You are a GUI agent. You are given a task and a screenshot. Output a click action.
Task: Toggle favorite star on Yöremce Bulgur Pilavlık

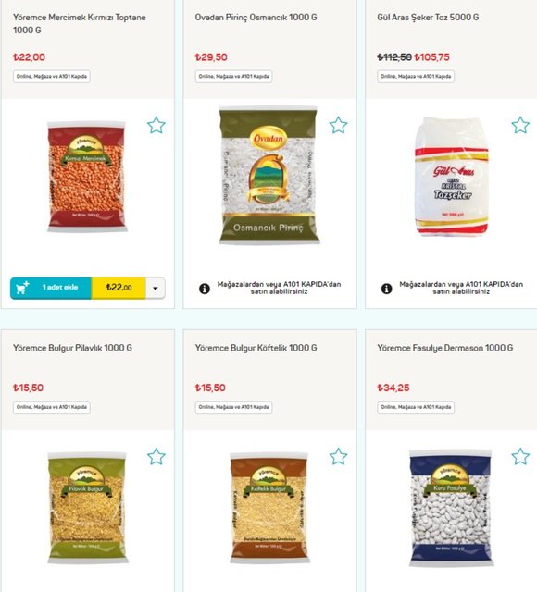[156, 456]
